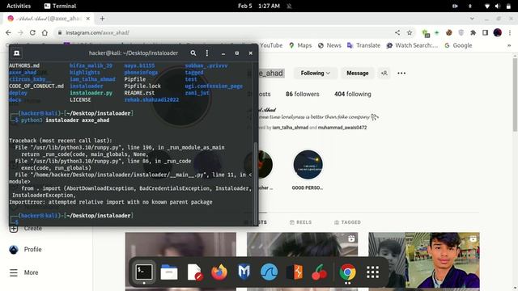This screenshot has width=518, height=291.
Task: Open the Terminal app menu in top bar
Action: pyautogui.click(x=60, y=6)
